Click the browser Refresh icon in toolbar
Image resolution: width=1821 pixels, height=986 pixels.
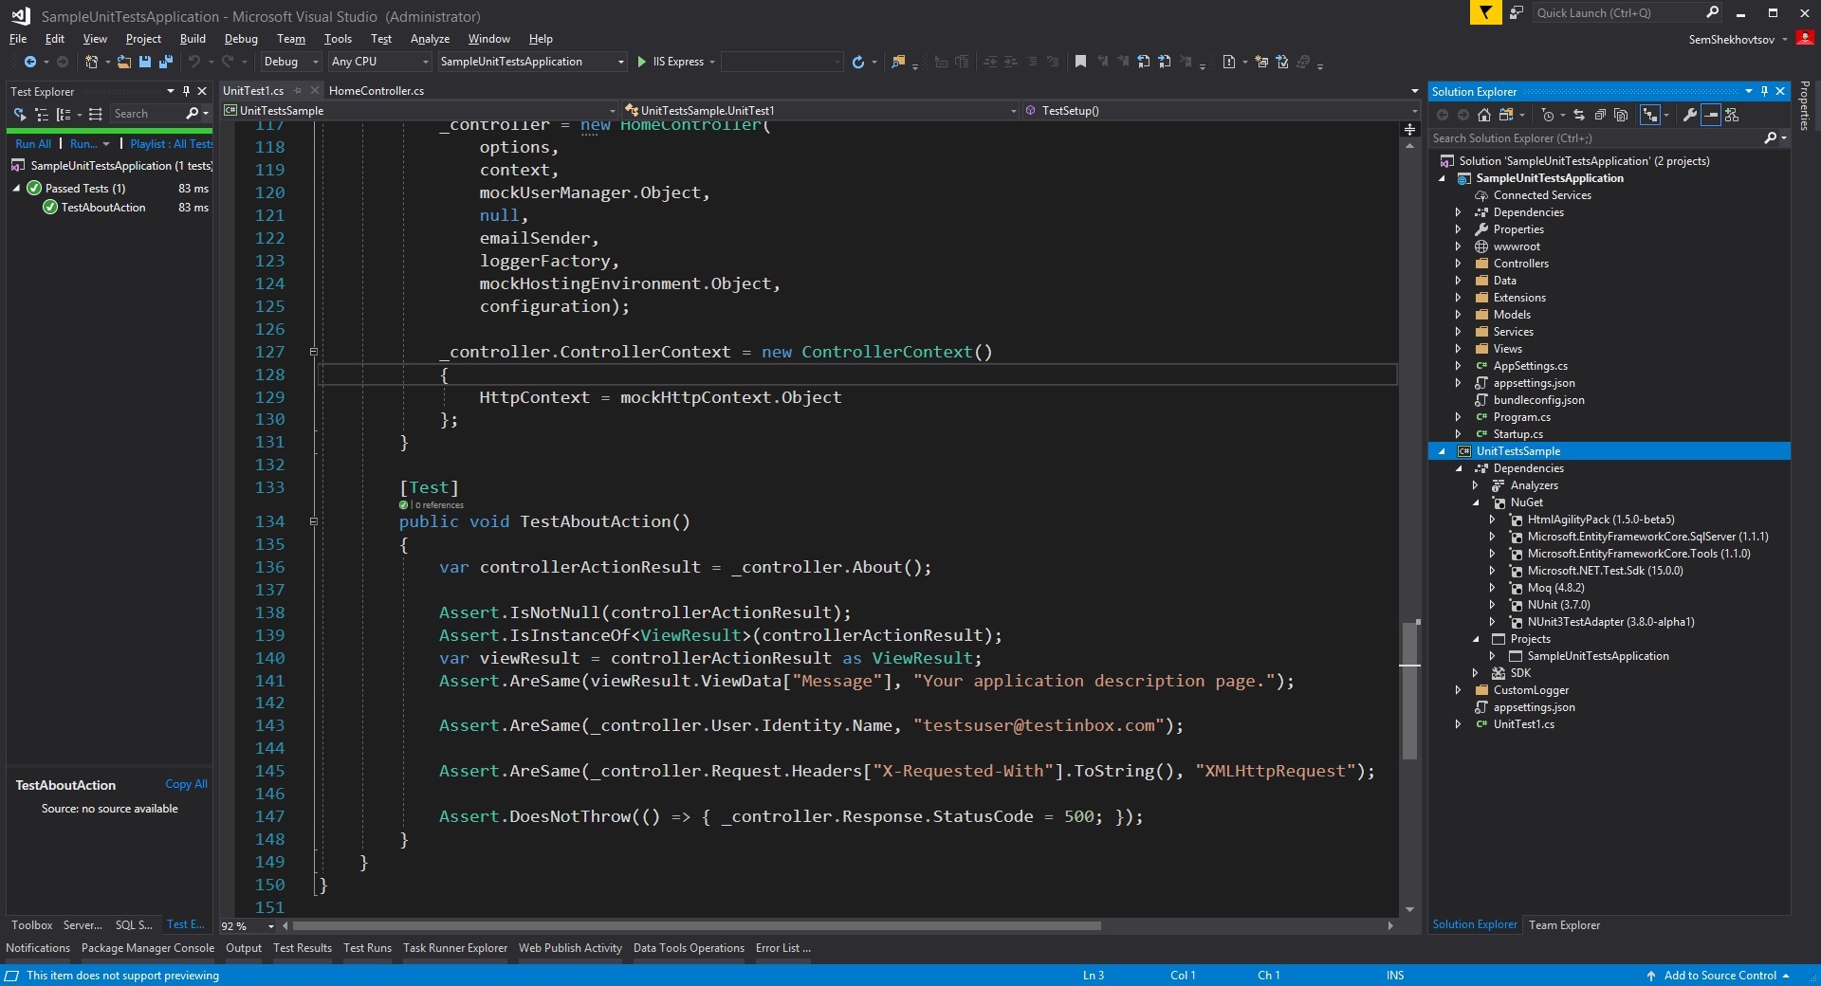point(858,62)
